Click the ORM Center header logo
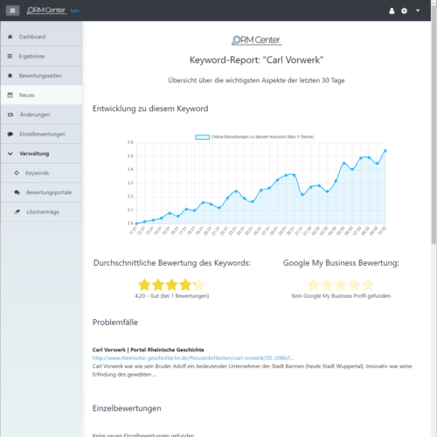The height and width of the screenshot is (437, 437). [x=46, y=10]
